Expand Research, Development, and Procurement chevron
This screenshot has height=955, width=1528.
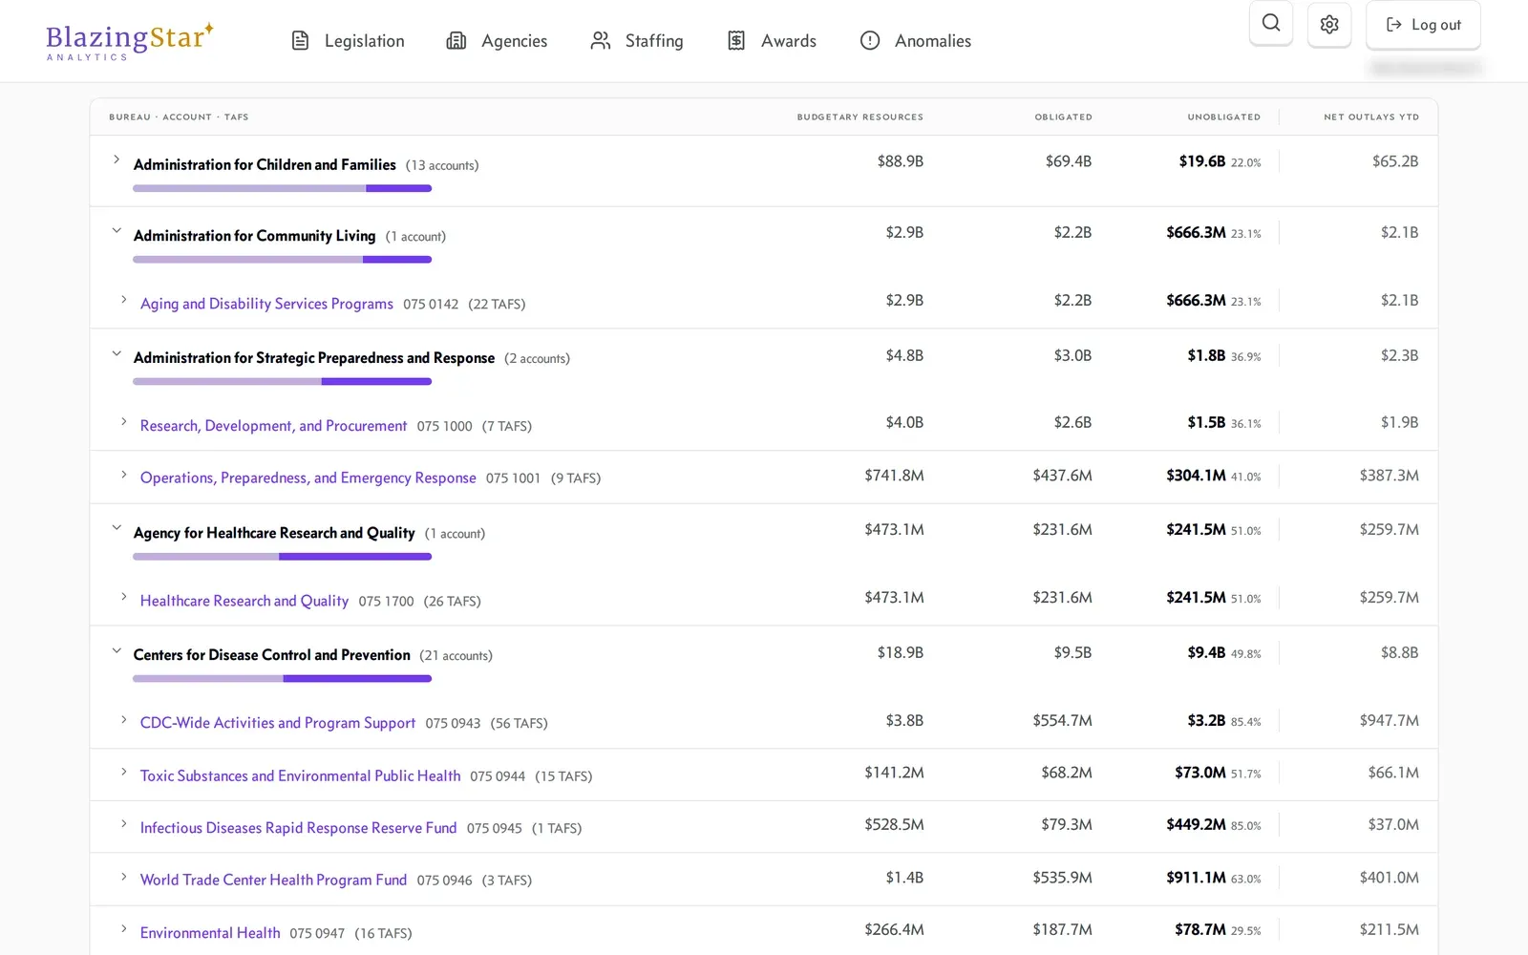[x=123, y=422]
